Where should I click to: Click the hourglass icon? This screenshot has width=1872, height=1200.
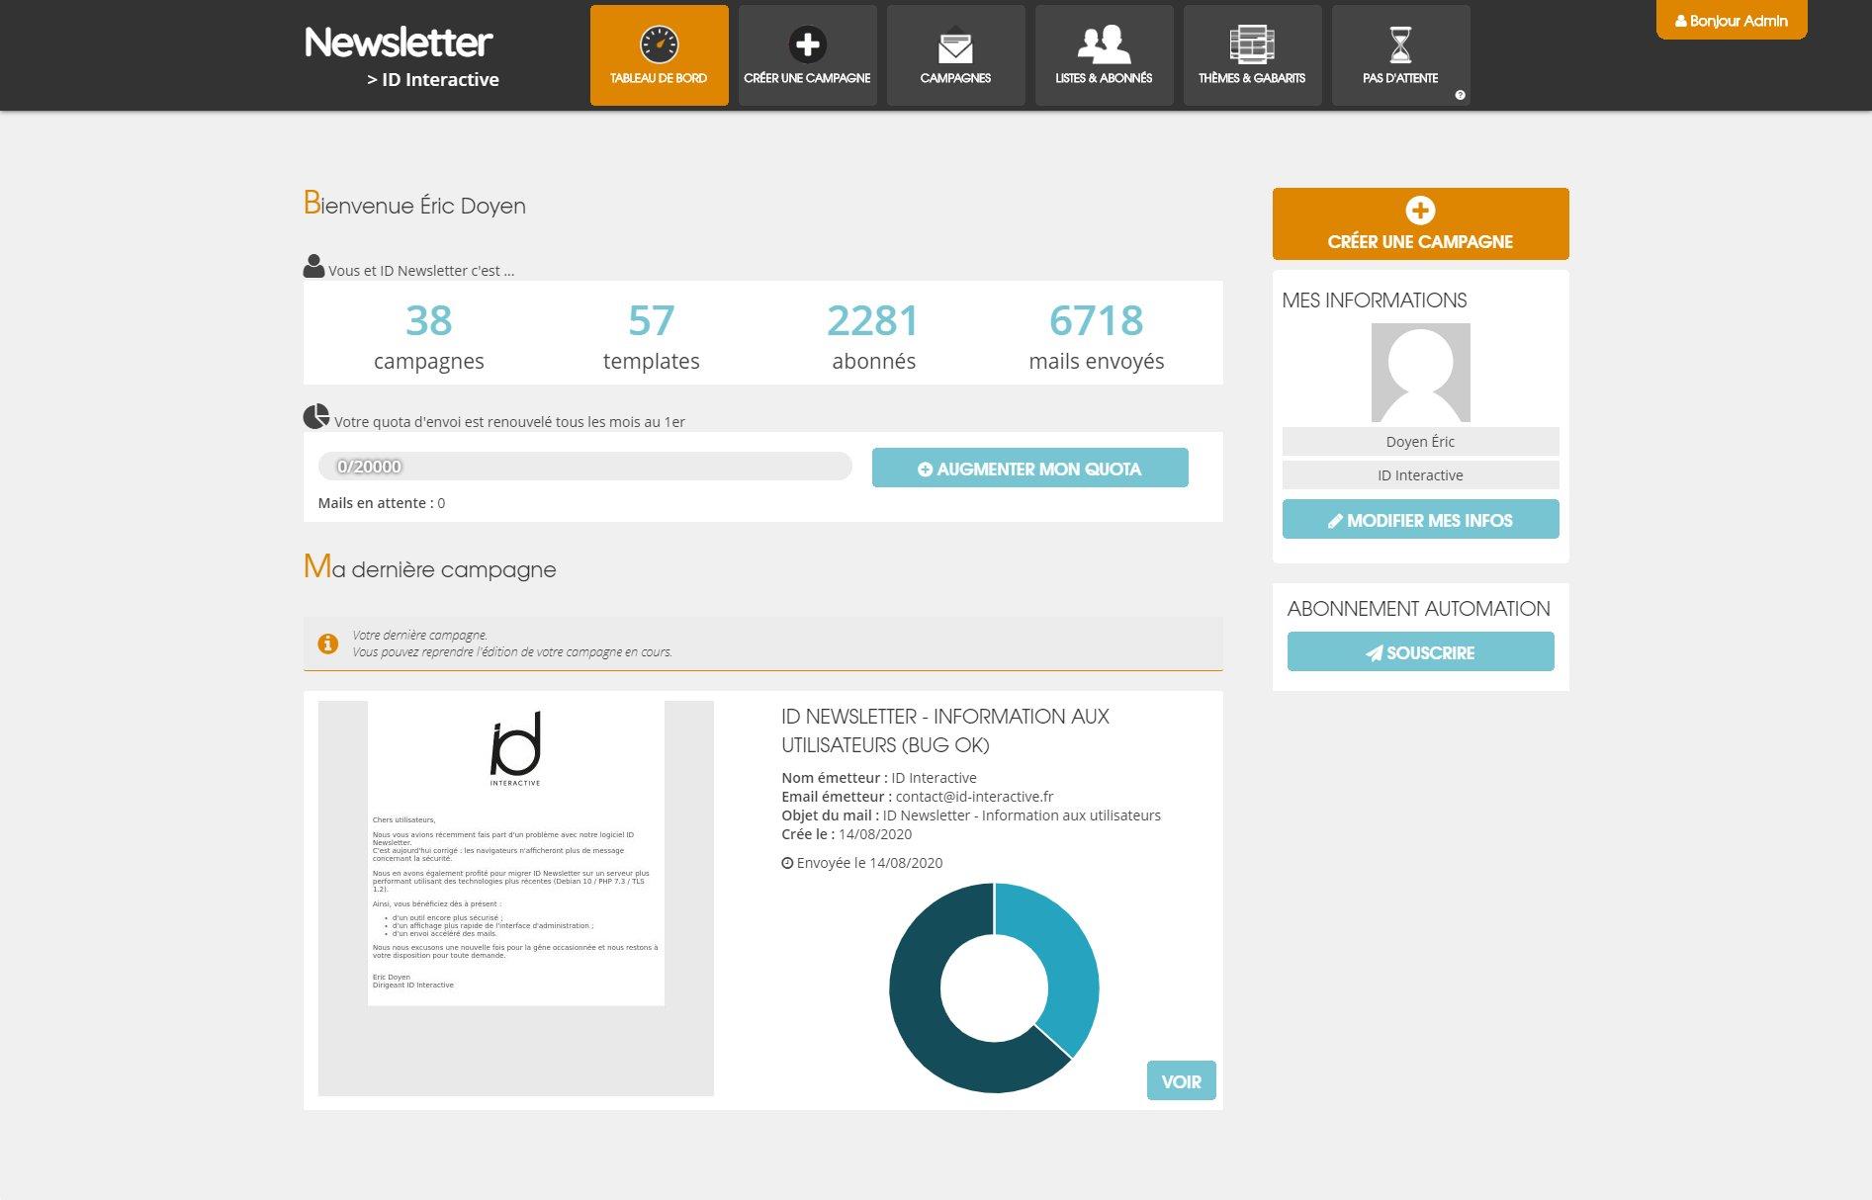point(1400,44)
